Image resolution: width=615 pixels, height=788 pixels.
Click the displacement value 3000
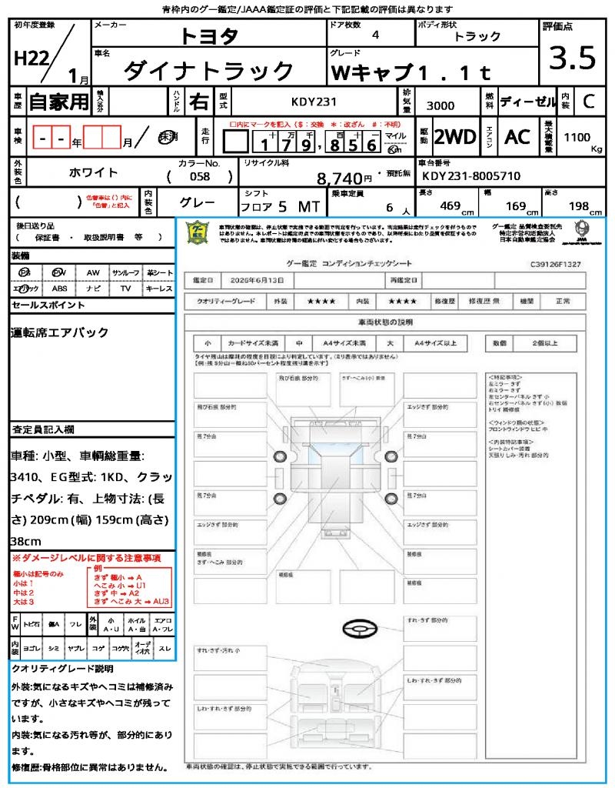[x=440, y=105]
